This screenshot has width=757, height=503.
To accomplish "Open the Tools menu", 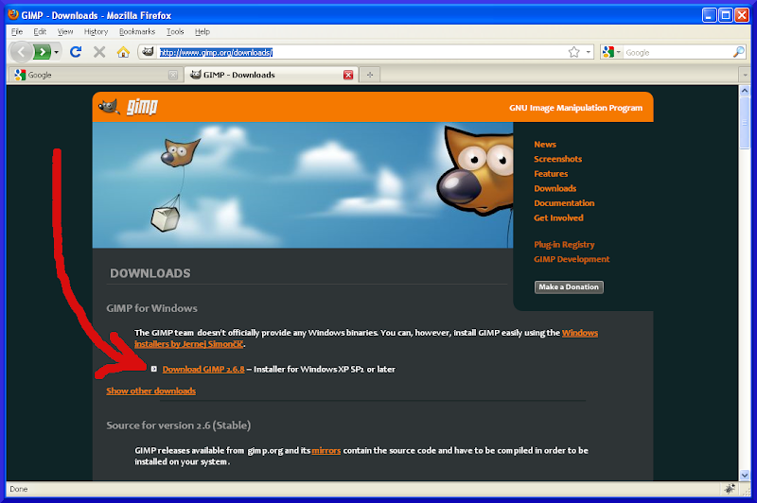I will (x=175, y=31).
